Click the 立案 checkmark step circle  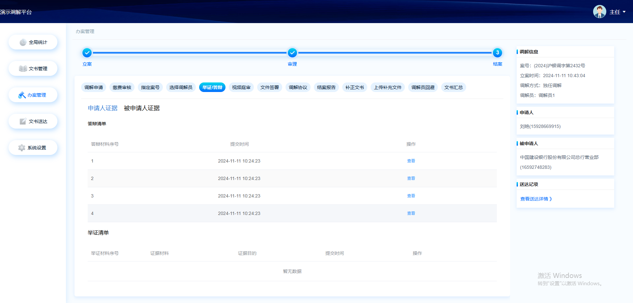click(x=87, y=53)
